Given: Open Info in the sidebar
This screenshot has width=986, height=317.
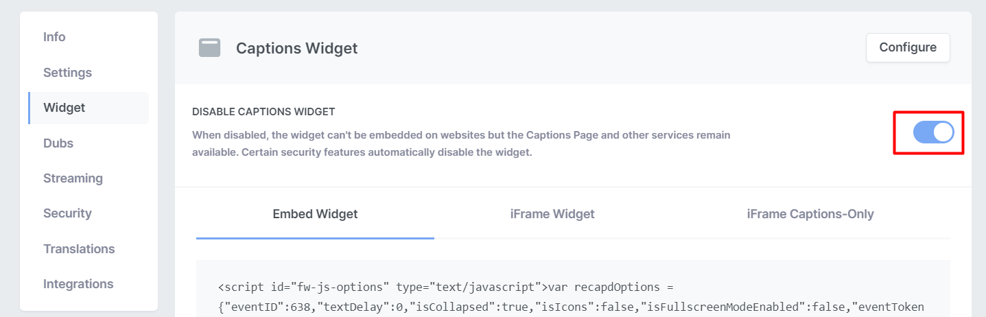Looking at the screenshot, I should 54,37.
